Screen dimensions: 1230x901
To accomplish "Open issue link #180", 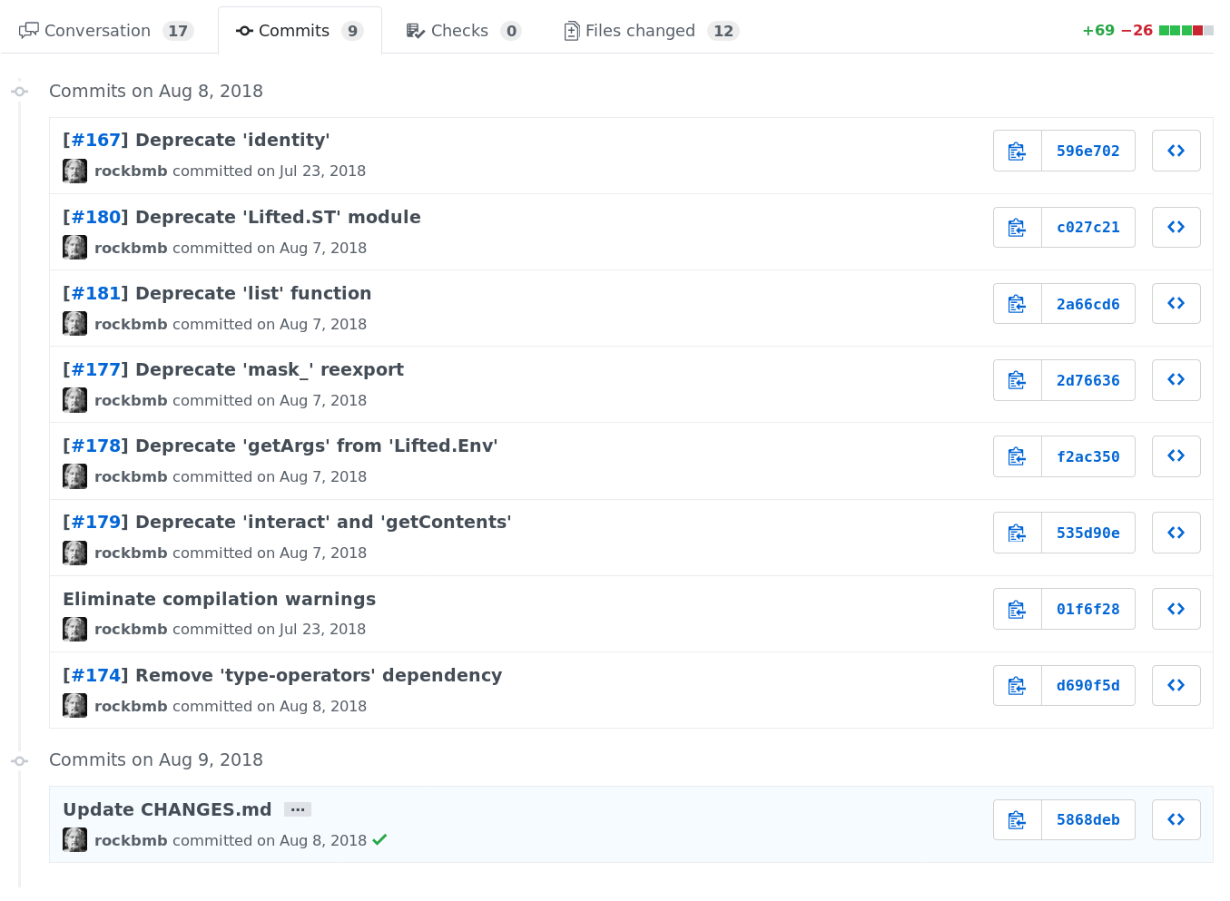I will tap(95, 217).
